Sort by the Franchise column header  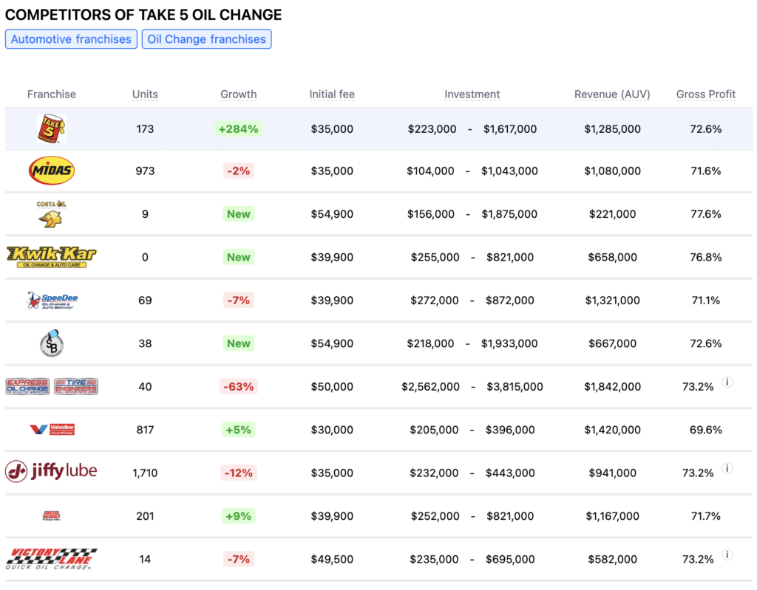point(51,94)
